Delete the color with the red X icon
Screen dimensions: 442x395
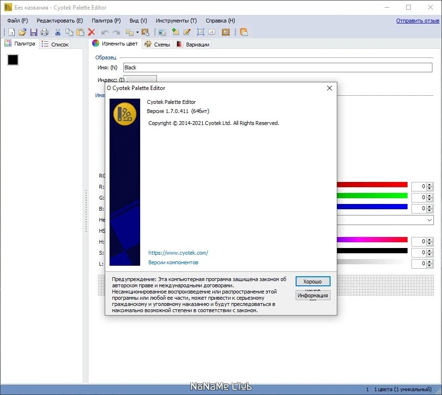click(91, 32)
